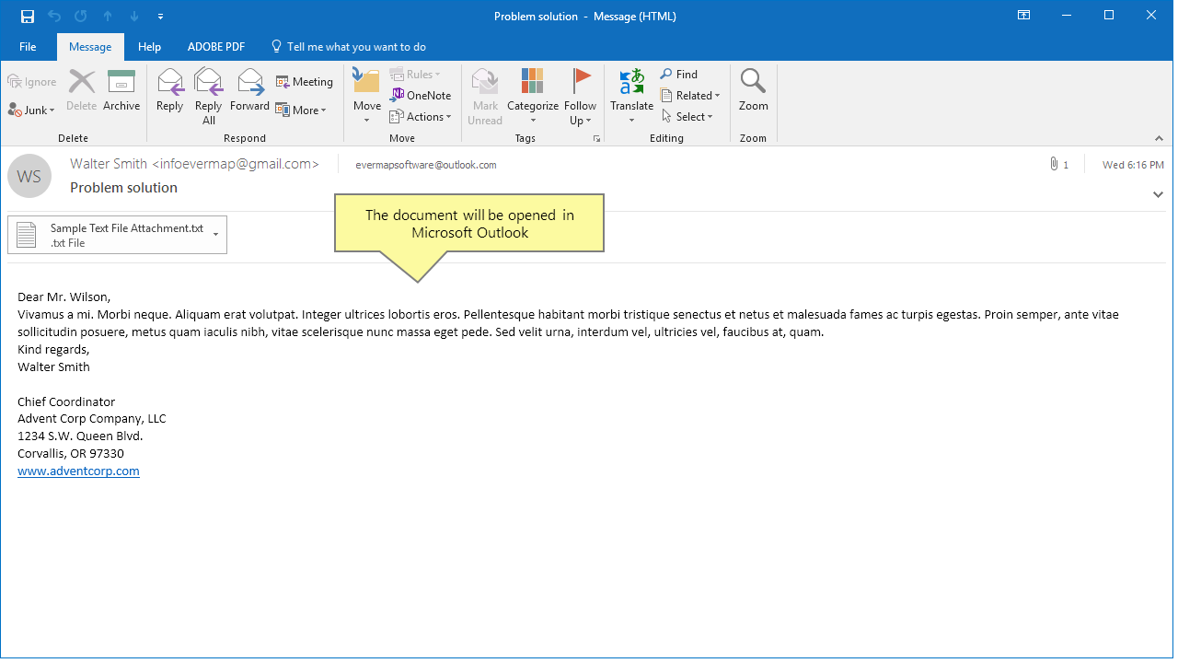Open the ADOBE PDF tab
Viewport: 1178px width, 663px height.
216,47
